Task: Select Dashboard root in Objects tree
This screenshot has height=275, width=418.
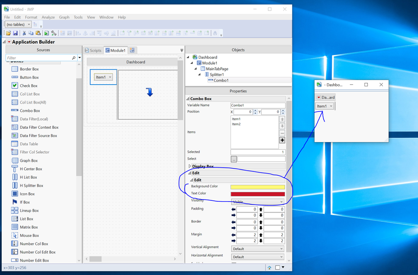Action: (x=208, y=57)
